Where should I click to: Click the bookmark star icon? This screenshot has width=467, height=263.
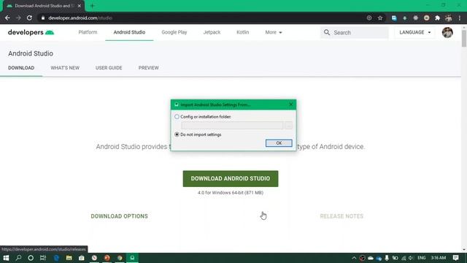coord(380,18)
